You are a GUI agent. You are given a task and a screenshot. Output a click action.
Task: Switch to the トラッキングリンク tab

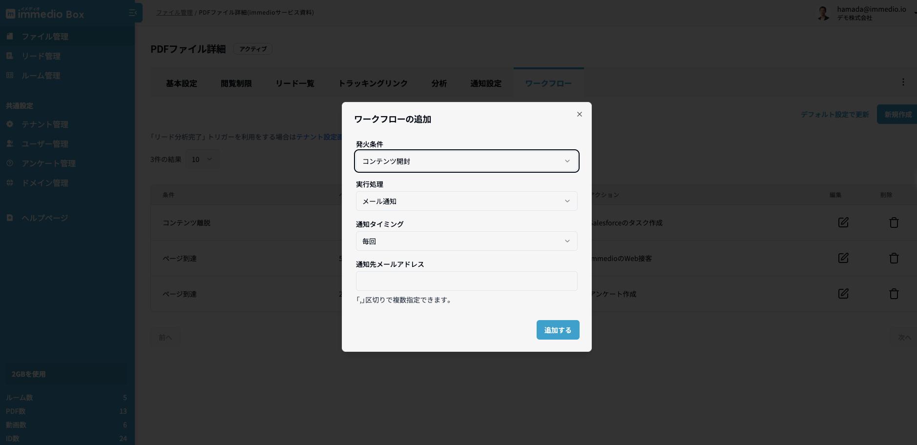(x=373, y=83)
